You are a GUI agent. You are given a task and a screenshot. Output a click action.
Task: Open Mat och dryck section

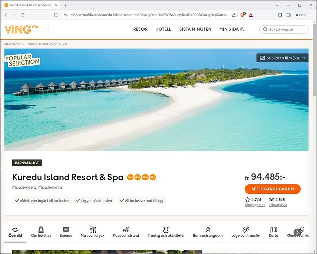coord(92,232)
